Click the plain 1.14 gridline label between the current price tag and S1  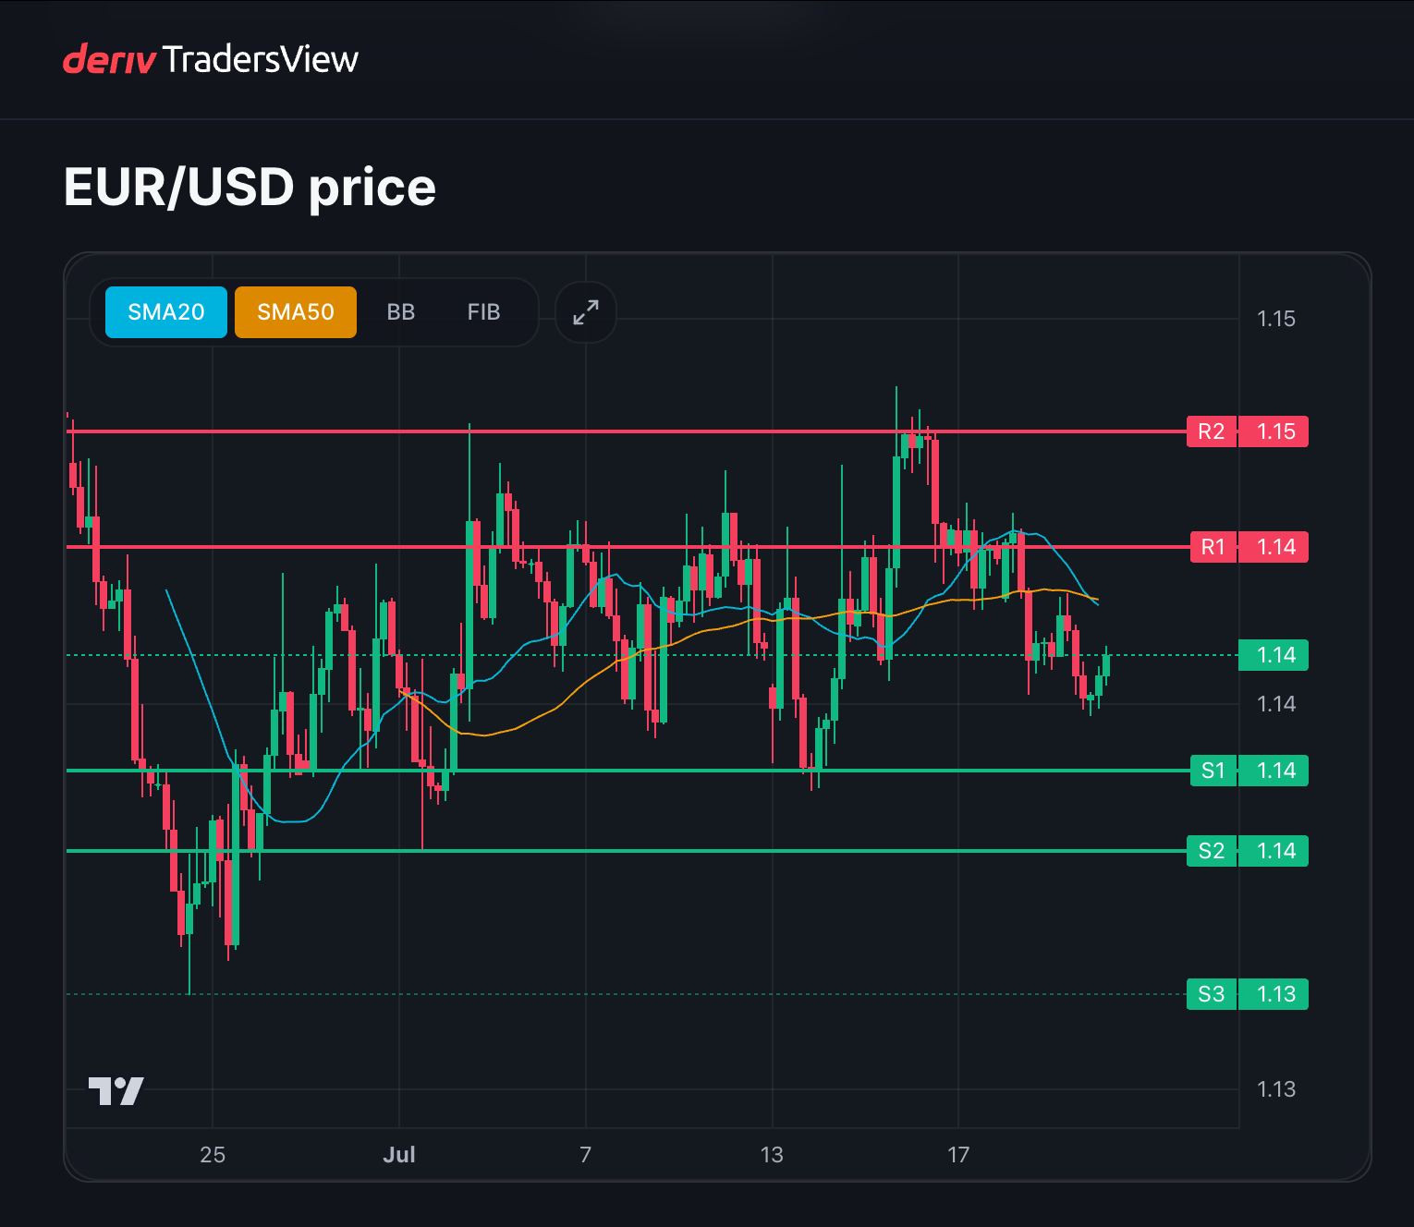pos(1276,704)
